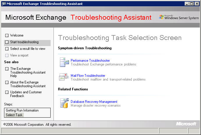
Task: Click the copyright notice text
Action: click(37, 125)
